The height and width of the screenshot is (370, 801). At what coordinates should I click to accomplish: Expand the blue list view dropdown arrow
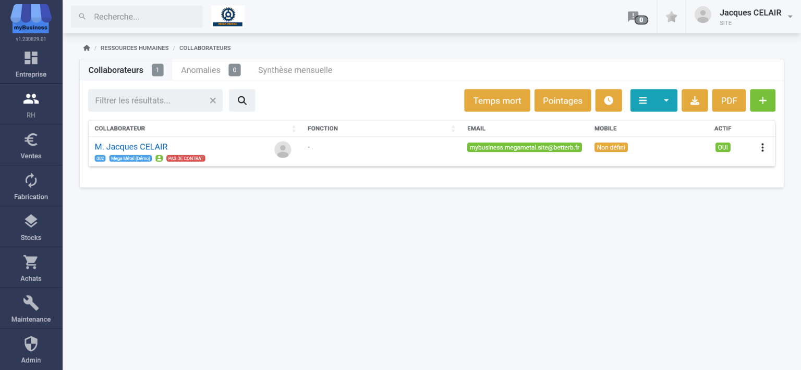point(666,100)
